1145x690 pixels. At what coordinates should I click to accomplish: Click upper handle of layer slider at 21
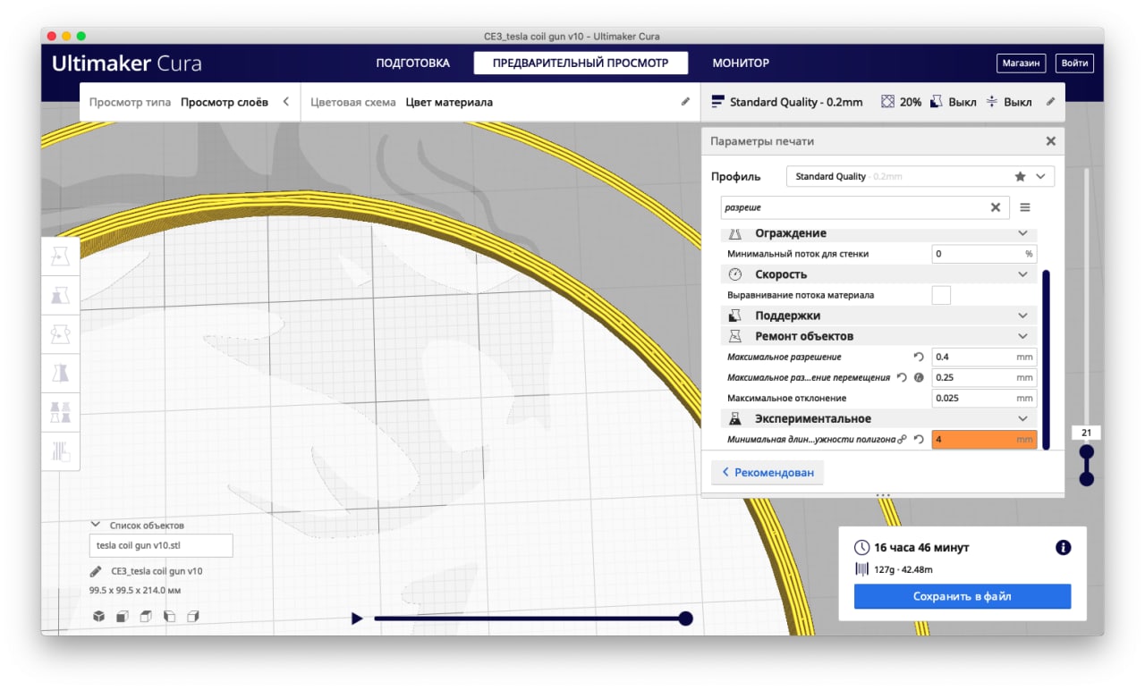tap(1087, 452)
